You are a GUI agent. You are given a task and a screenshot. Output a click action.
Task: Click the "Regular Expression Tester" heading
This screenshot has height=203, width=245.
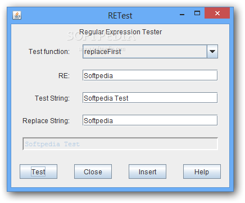click(x=120, y=32)
